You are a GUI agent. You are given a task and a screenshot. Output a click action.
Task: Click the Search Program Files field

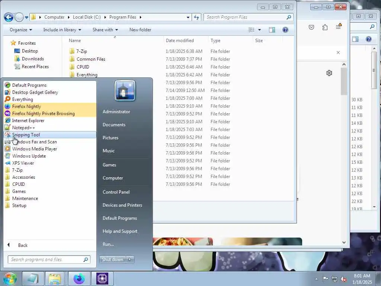248,17
